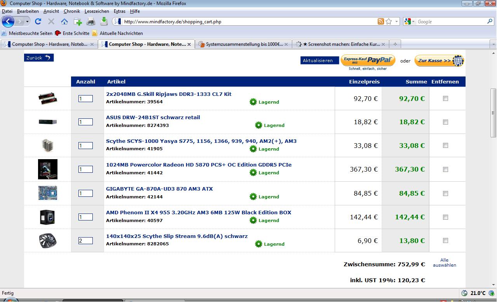
Task: Click the ASUS DRW-24B1ST drive thumbnail
Action: (x=48, y=122)
